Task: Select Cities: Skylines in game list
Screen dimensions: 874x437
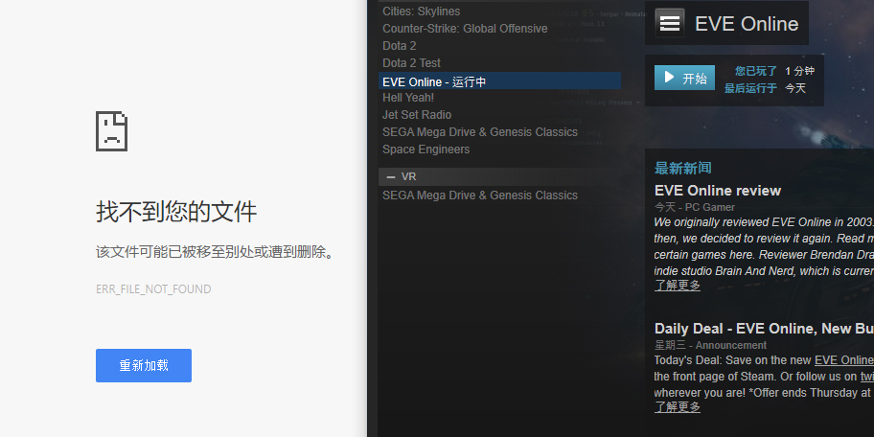Action: pyautogui.click(x=422, y=11)
